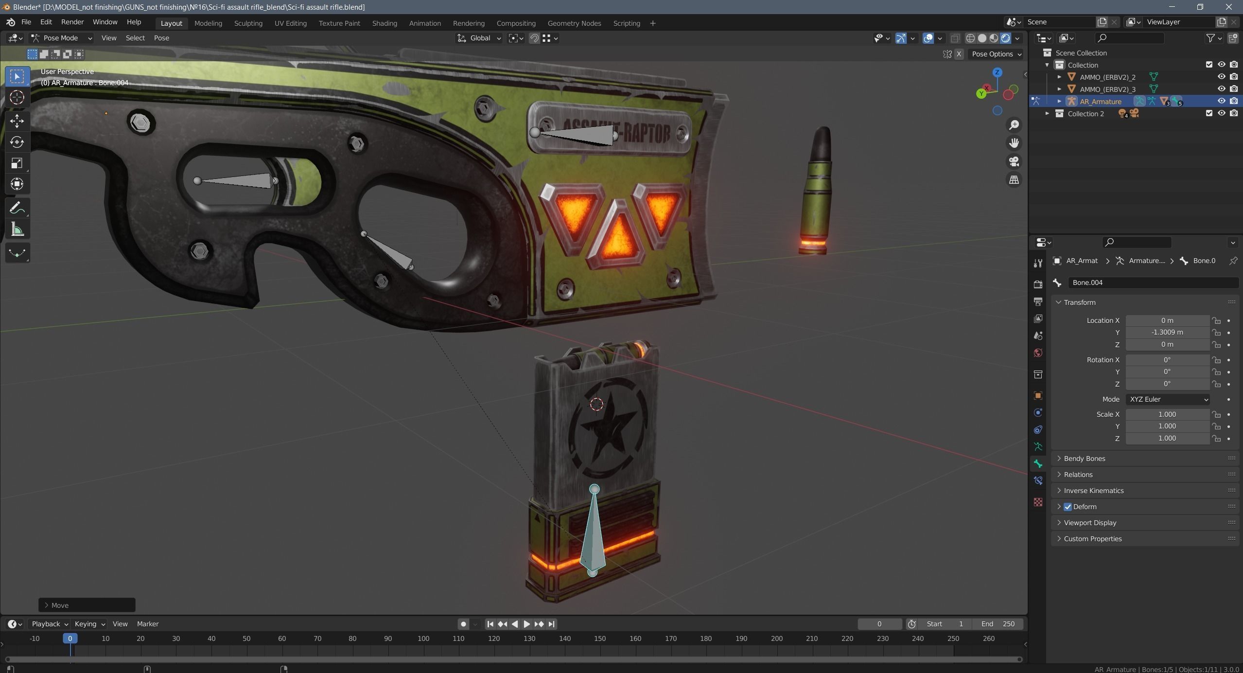
Task: Activate the Annotate tool
Action: point(17,208)
